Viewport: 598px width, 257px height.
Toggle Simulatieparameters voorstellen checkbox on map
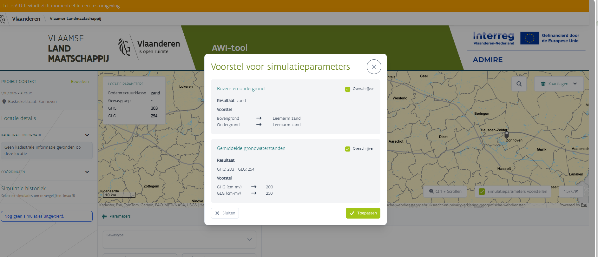(482, 192)
